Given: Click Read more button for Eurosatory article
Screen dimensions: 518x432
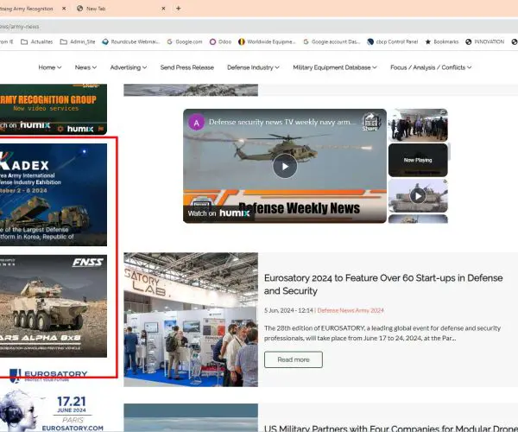Looking at the screenshot, I should point(294,359).
